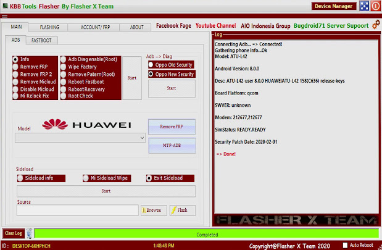Choose Oppo New Security
This screenshot has height=250, width=382.
pos(172,74)
